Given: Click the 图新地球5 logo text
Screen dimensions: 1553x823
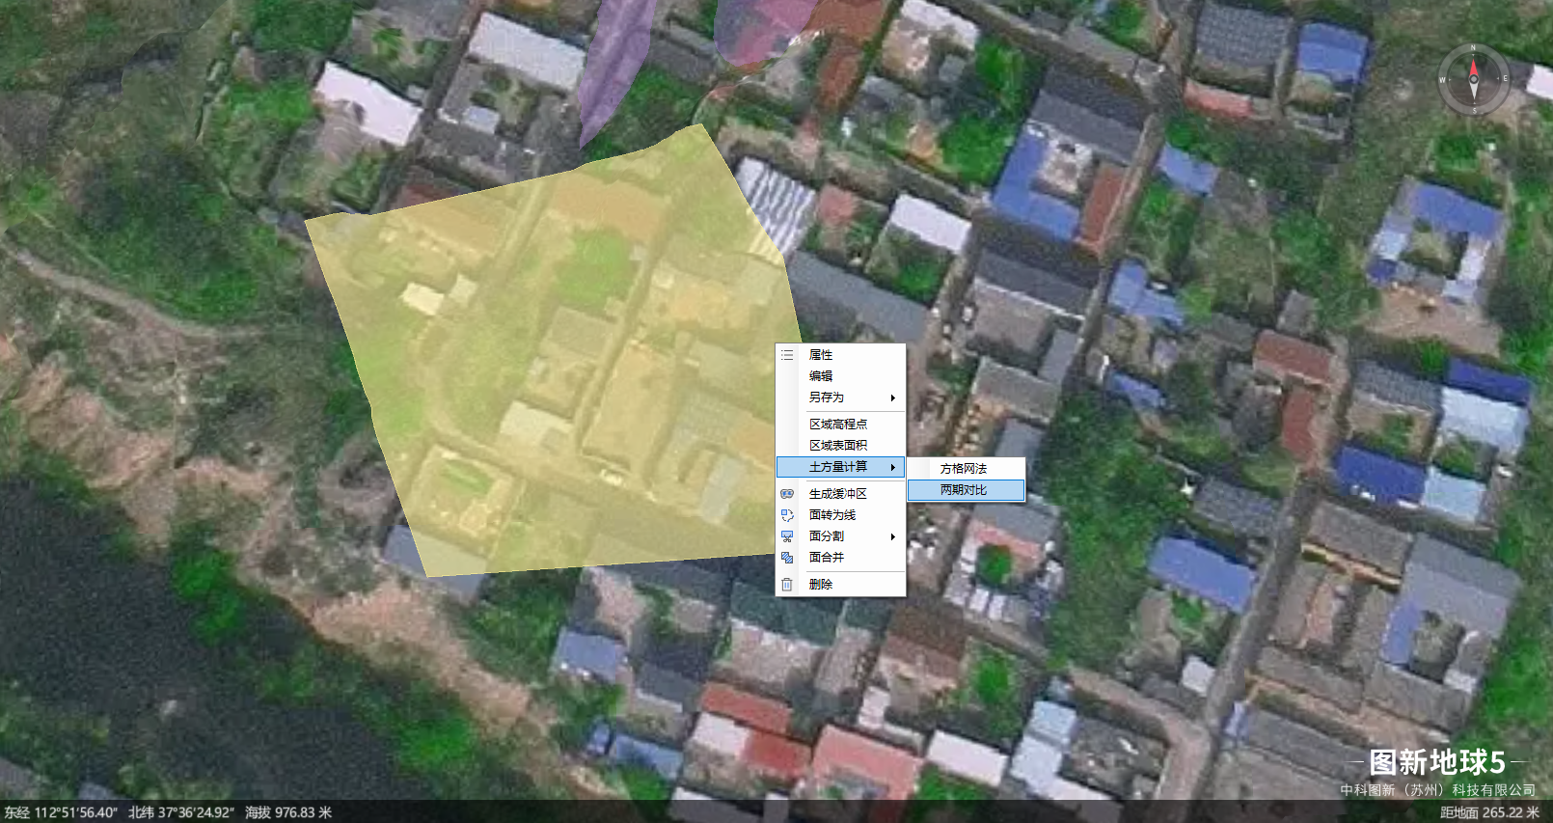Looking at the screenshot, I should coord(1437,762).
